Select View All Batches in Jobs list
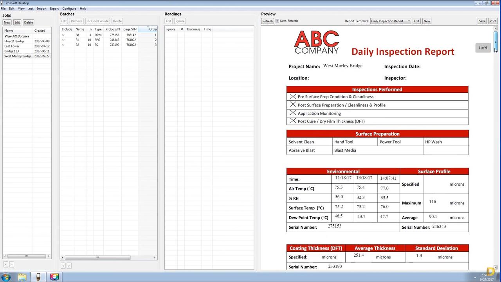 tap(17, 36)
